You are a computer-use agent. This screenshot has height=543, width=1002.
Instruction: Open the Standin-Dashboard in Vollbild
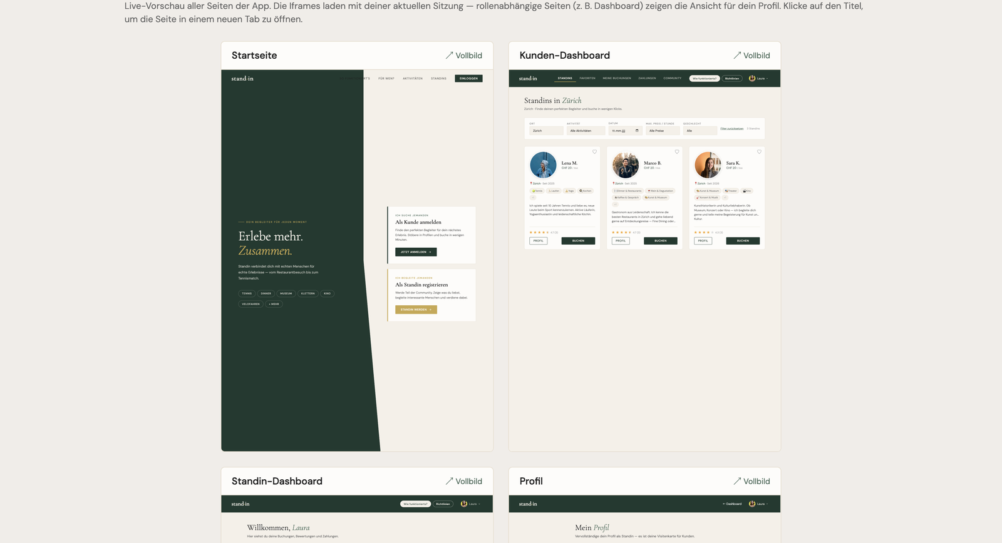click(x=464, y=481)
